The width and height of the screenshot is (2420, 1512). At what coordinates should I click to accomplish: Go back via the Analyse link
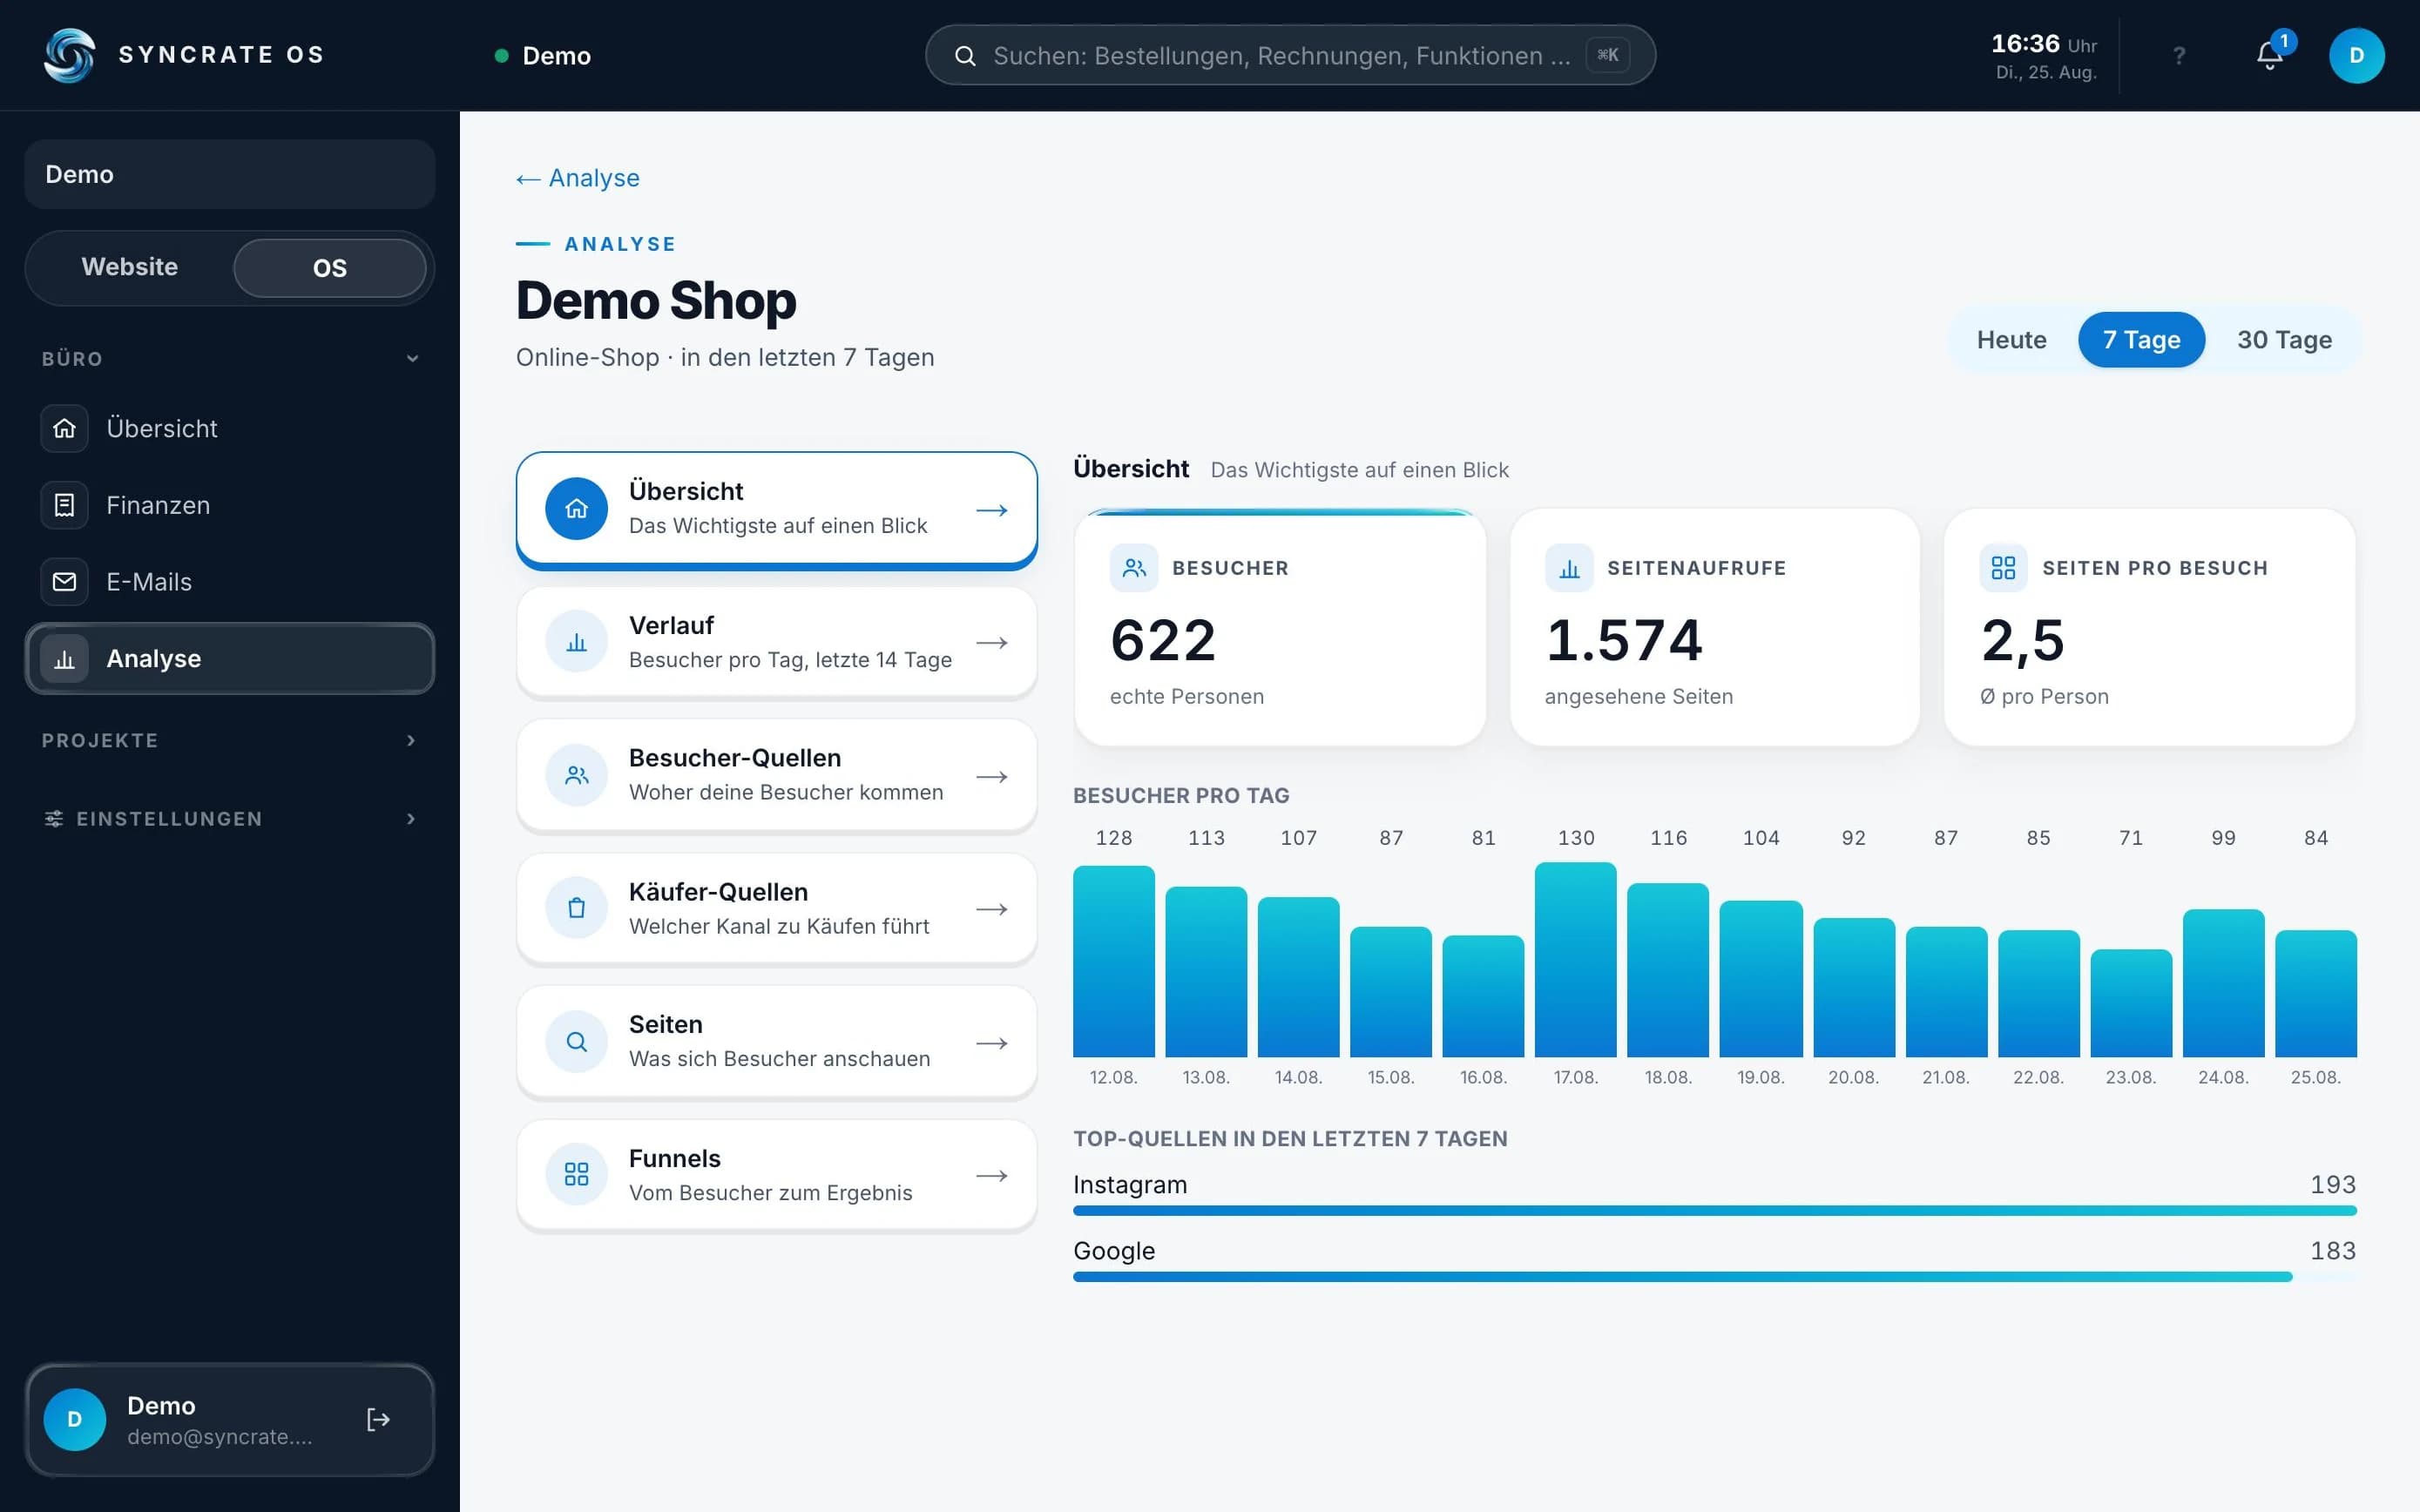(x=578, y=178)
